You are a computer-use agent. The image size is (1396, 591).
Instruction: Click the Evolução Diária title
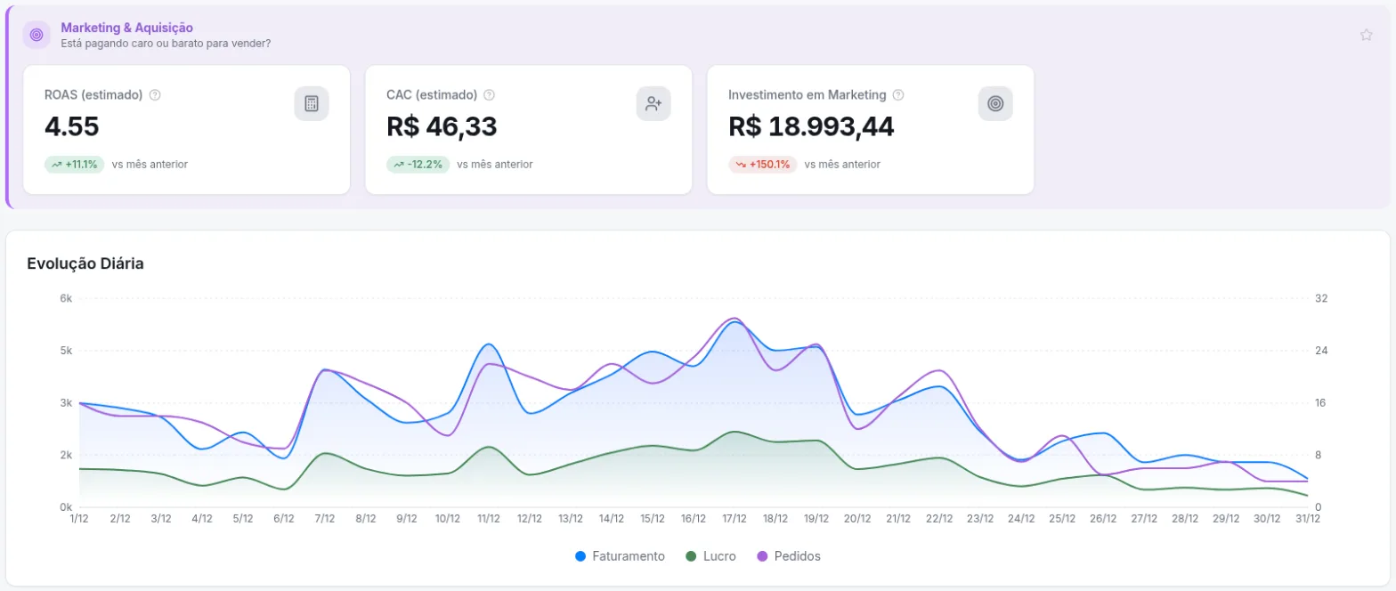click(x=85, y=263)
